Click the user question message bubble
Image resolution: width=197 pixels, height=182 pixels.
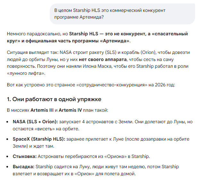coord(122,13)
